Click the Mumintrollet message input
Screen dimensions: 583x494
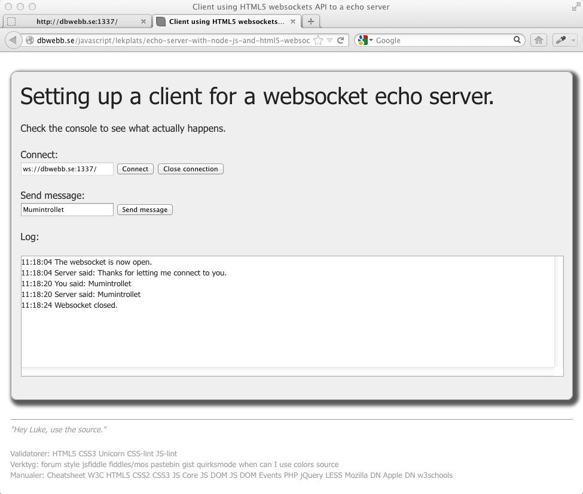click(x=67, y=210)
